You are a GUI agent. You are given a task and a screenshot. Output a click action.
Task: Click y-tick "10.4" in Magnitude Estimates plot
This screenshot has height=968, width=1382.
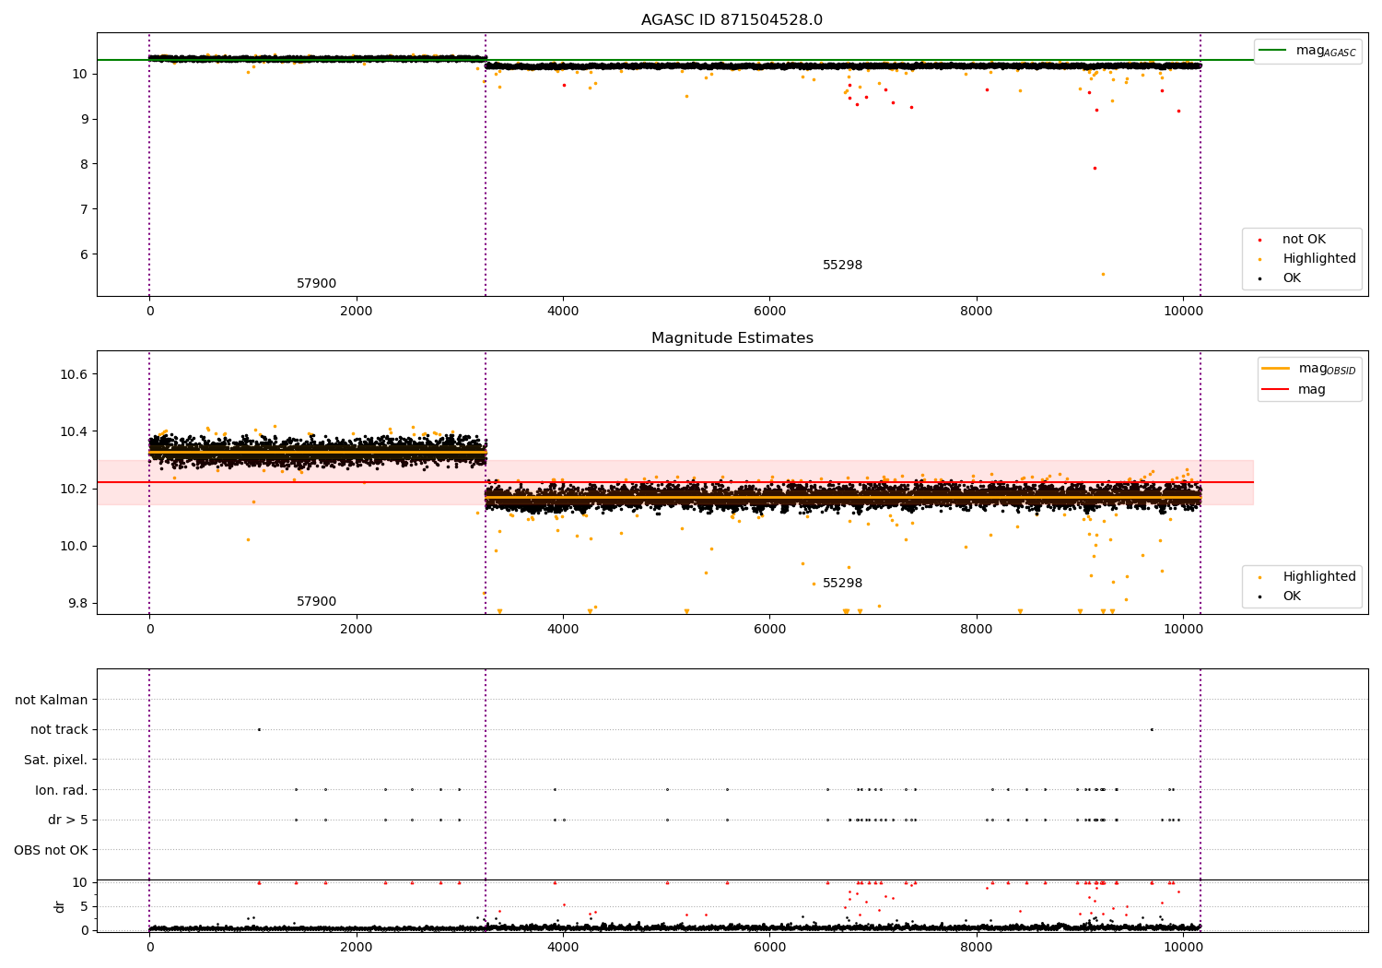pyautogui.click(x=74, y=431)
